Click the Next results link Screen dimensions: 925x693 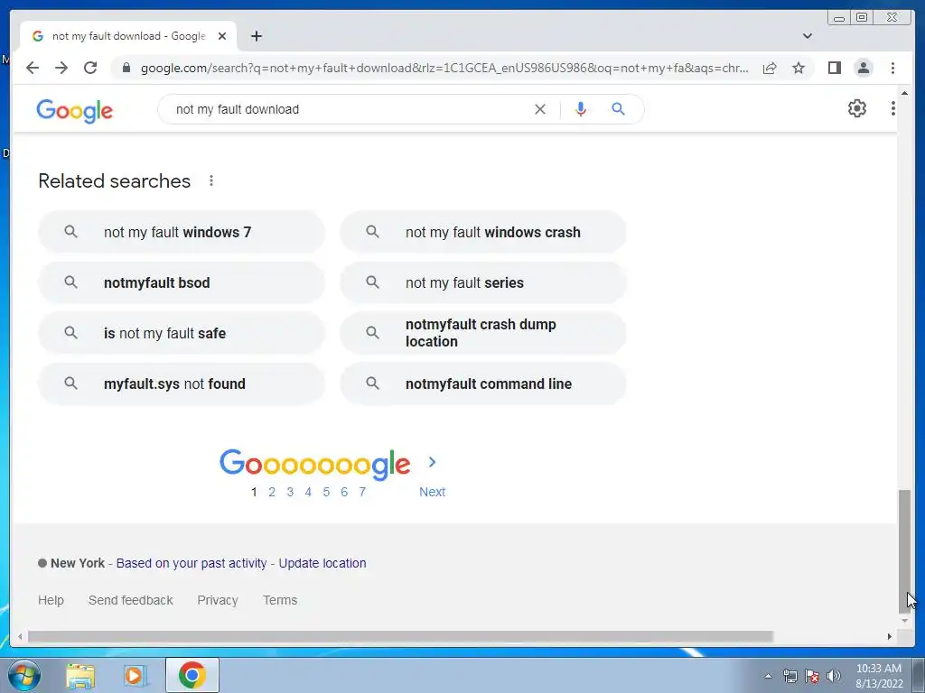(x=433, y=492)
